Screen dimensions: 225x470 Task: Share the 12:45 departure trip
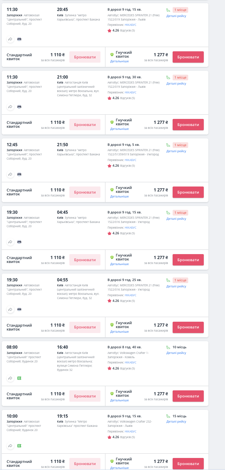(11, 174)
